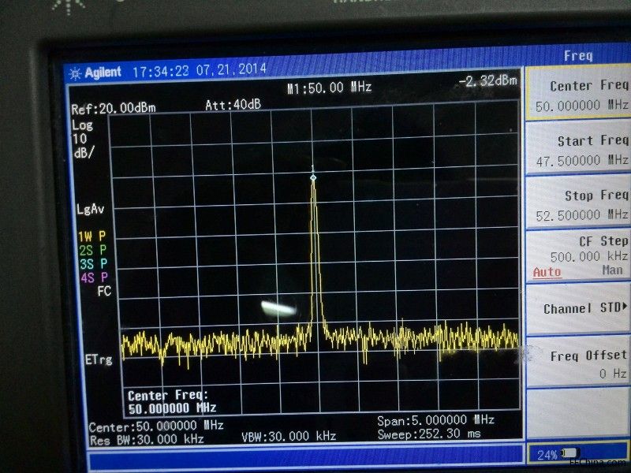Open the Channel STD submenu
The width and height of the screenshot is (631, 473).
point(578,309)
